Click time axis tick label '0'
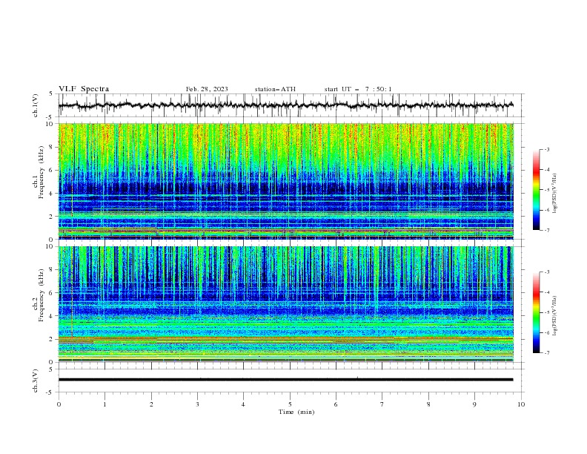The height and width of the screenshot is (454, 587). point(59,404)
